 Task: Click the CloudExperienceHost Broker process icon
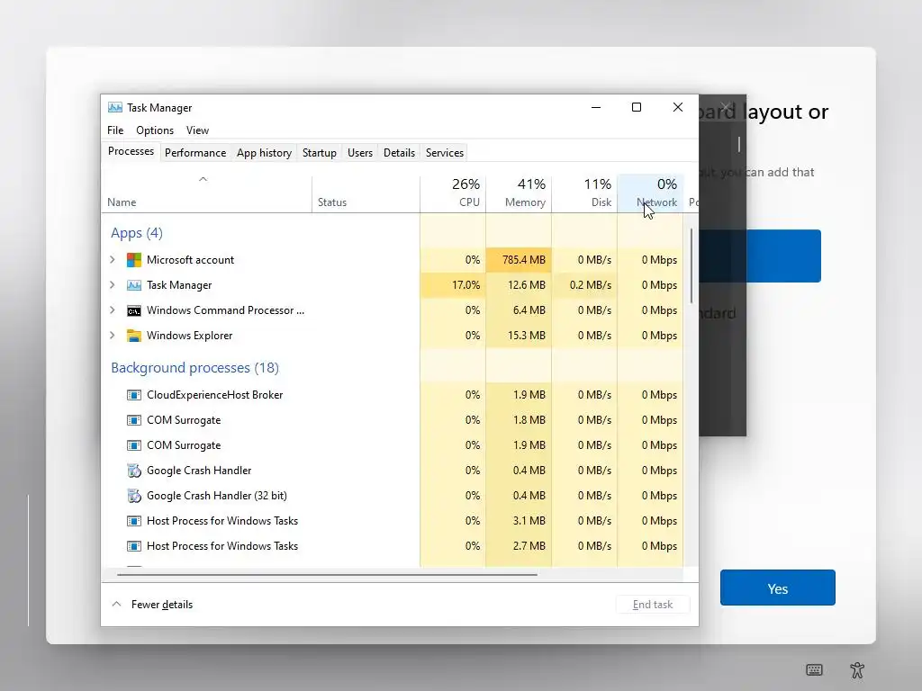pos(134,395)
